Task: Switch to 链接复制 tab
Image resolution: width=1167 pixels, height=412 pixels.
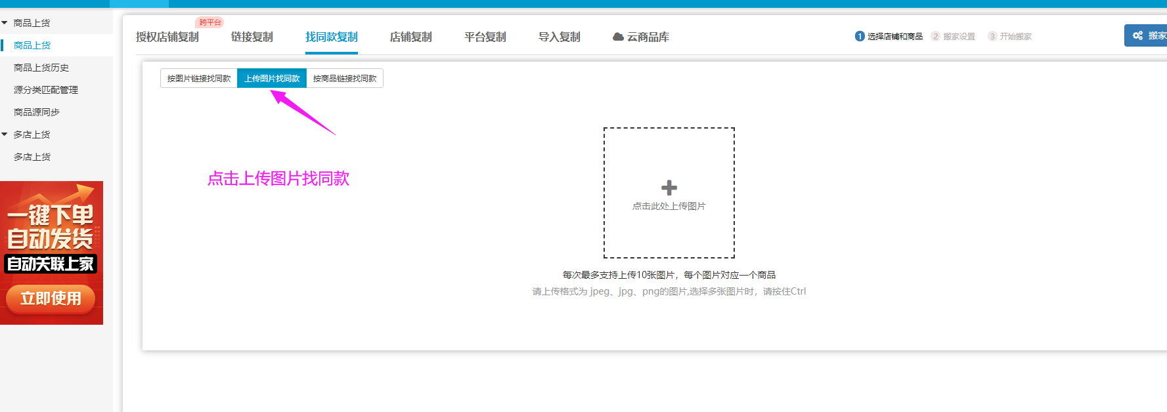Action: click(x=252, y=37)
